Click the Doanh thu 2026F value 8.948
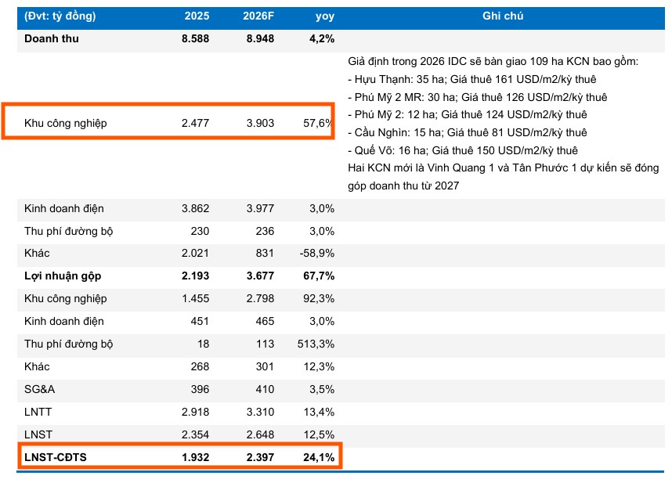672x483 pixels. tap(260, 38)
